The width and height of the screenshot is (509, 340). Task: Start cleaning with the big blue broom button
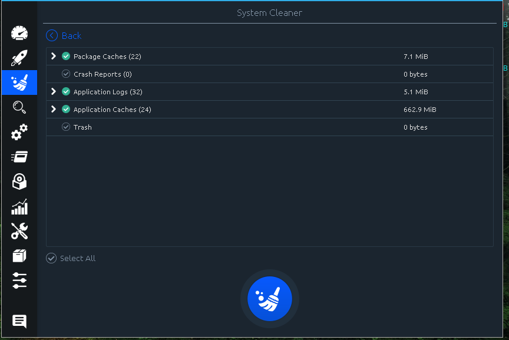tap(269, 298)
